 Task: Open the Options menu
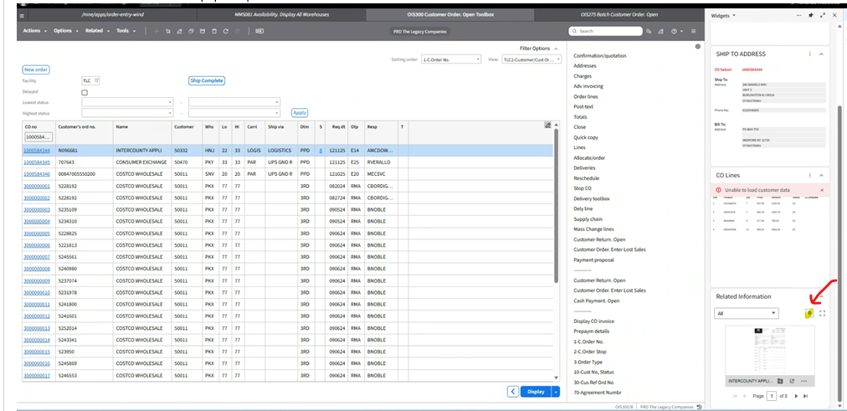65,31
